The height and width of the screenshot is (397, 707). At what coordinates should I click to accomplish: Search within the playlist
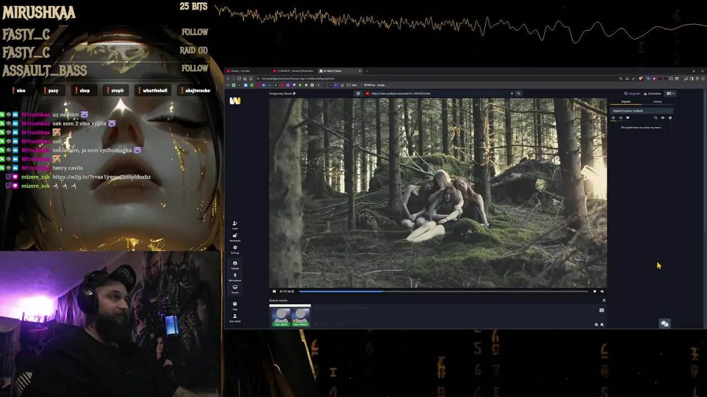click(656, 118)
